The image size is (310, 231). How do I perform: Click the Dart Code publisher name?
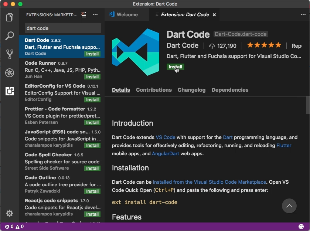[183, 45]
